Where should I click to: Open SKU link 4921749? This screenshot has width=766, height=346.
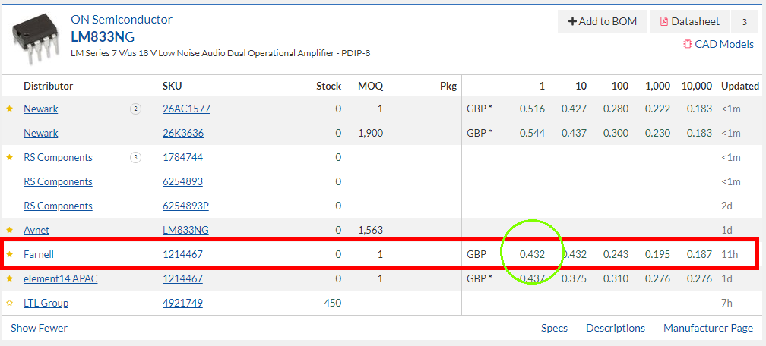point(182,303)
